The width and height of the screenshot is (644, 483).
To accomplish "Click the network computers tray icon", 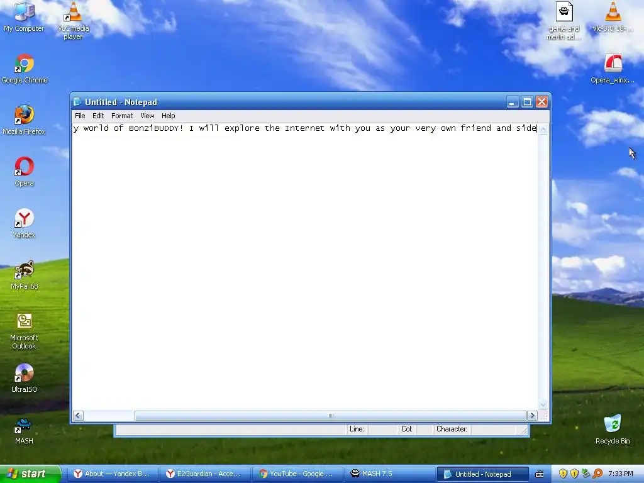I will click(586, 474).
